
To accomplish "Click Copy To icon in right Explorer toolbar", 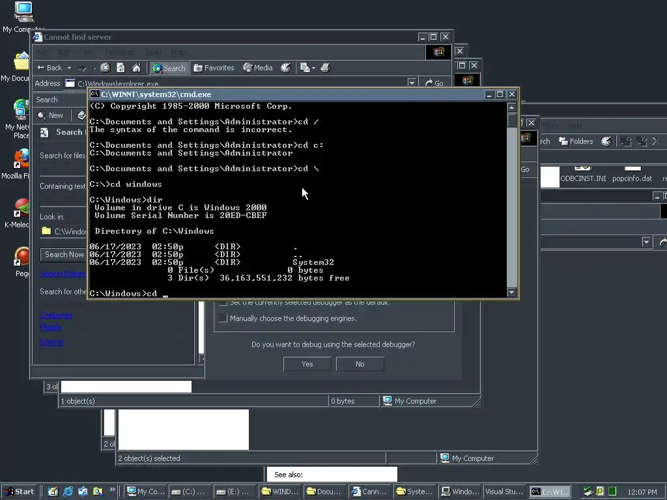I will coord(642,141).
